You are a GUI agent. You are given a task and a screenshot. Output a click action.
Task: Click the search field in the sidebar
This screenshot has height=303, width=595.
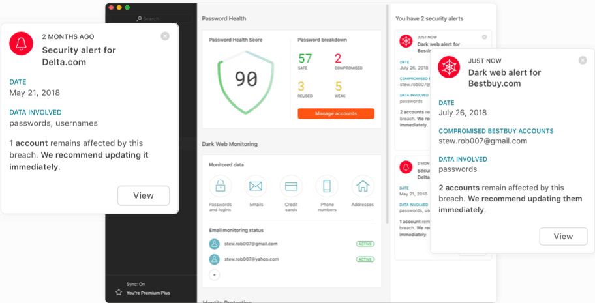click(151, 18)
